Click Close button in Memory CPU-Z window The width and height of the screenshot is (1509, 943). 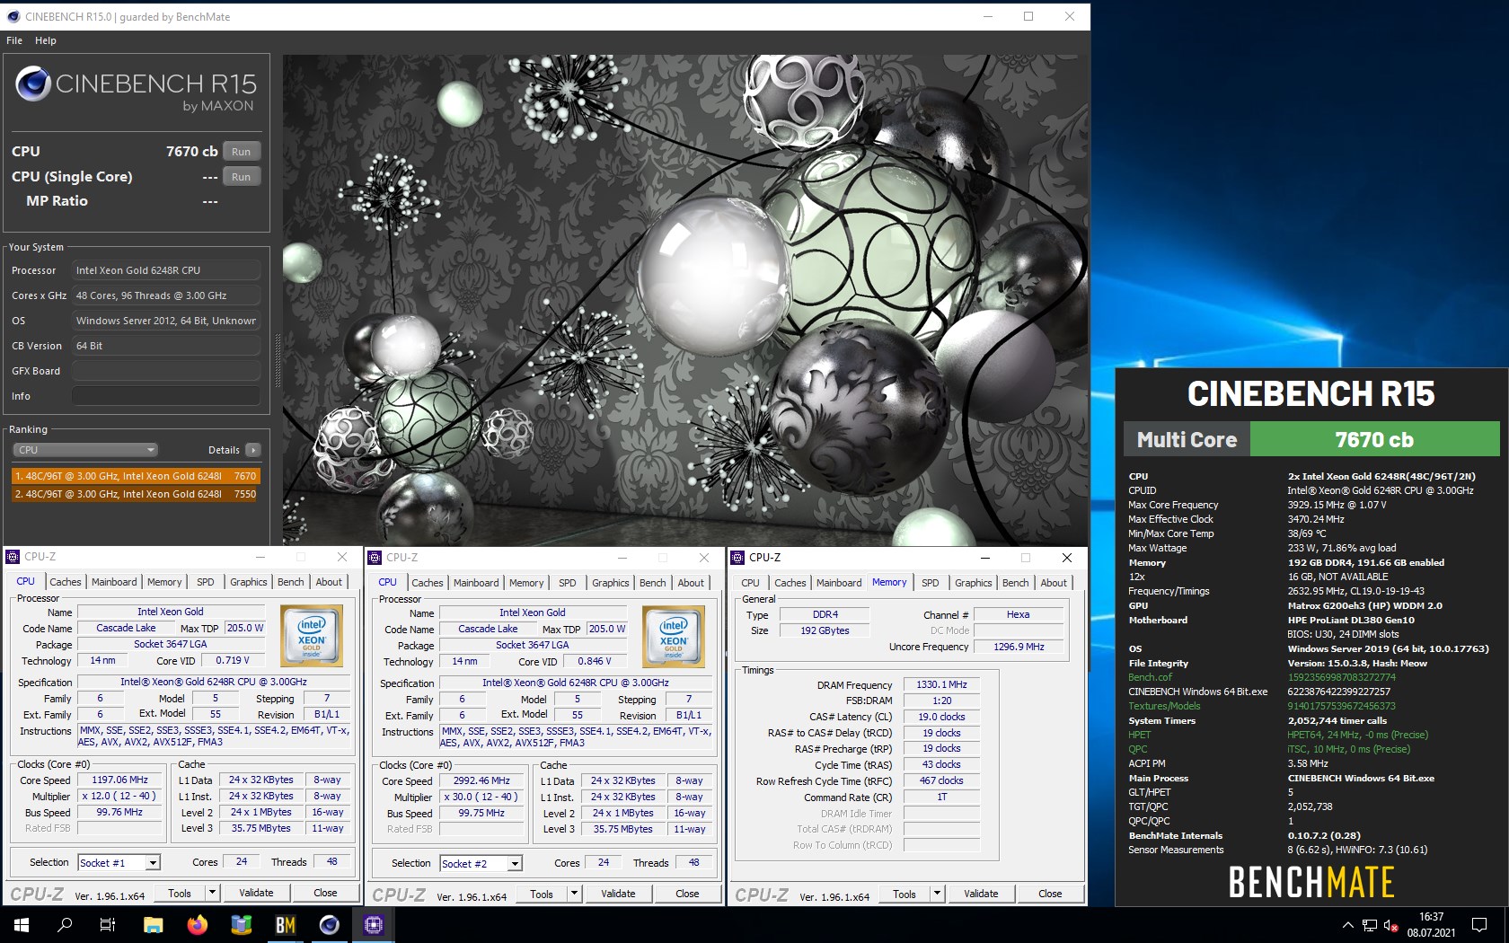point(1050,894)
